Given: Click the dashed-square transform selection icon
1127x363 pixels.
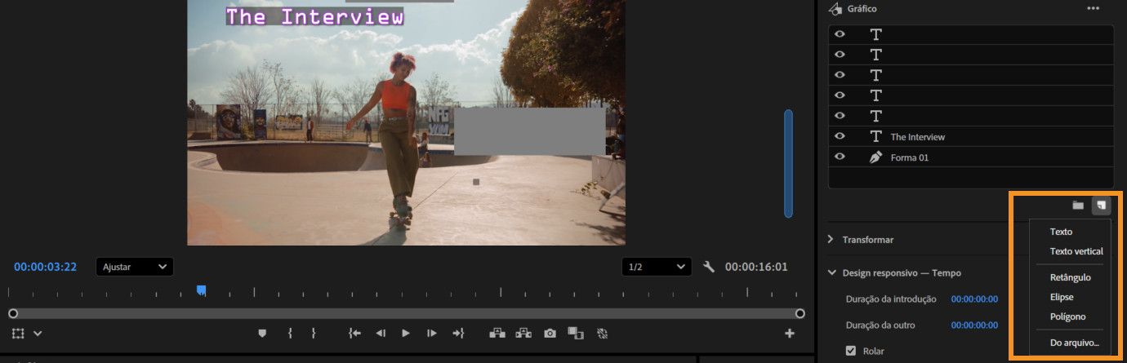Looking at the screenshot, I should pyautogui.click(x=19, y=333).
